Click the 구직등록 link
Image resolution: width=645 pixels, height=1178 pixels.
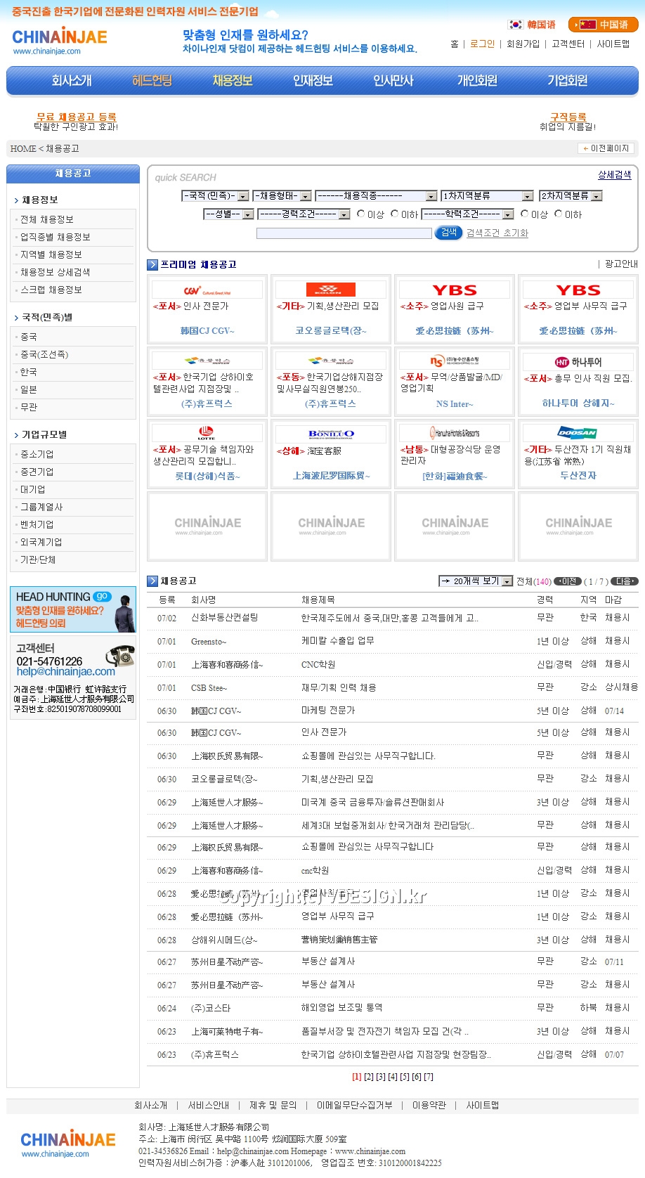[568, 117]
